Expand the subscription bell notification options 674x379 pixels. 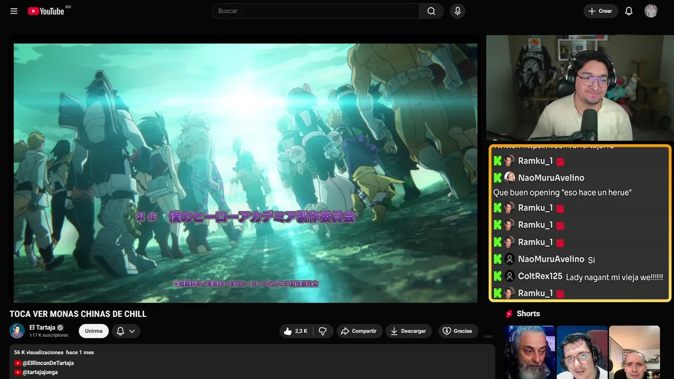tap(126, 331)
